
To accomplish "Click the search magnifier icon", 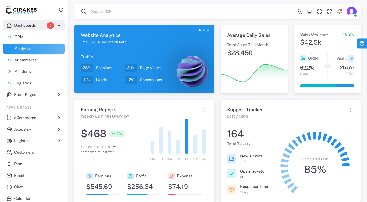I will coord(84,12).
